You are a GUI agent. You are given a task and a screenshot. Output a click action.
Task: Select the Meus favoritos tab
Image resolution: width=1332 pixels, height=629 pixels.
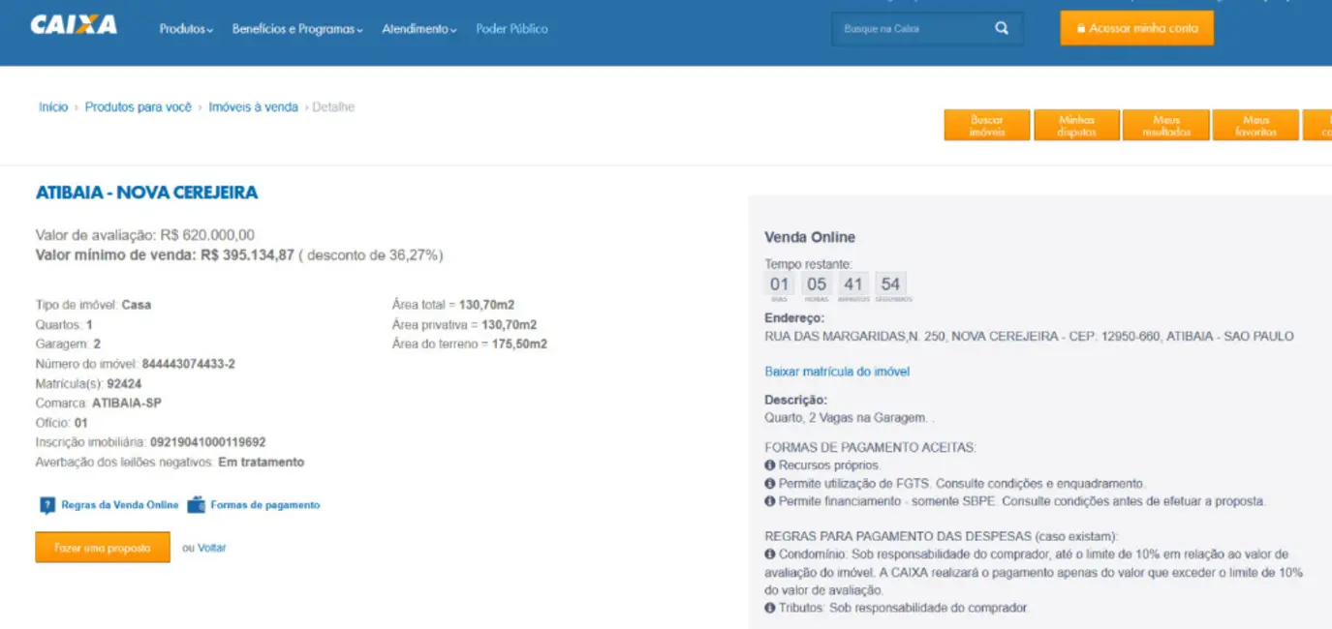point(1255,126)
